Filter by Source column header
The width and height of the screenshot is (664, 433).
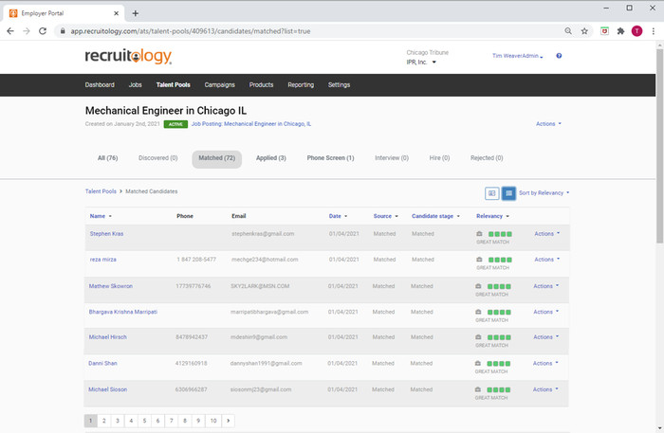tap(386, 216)
